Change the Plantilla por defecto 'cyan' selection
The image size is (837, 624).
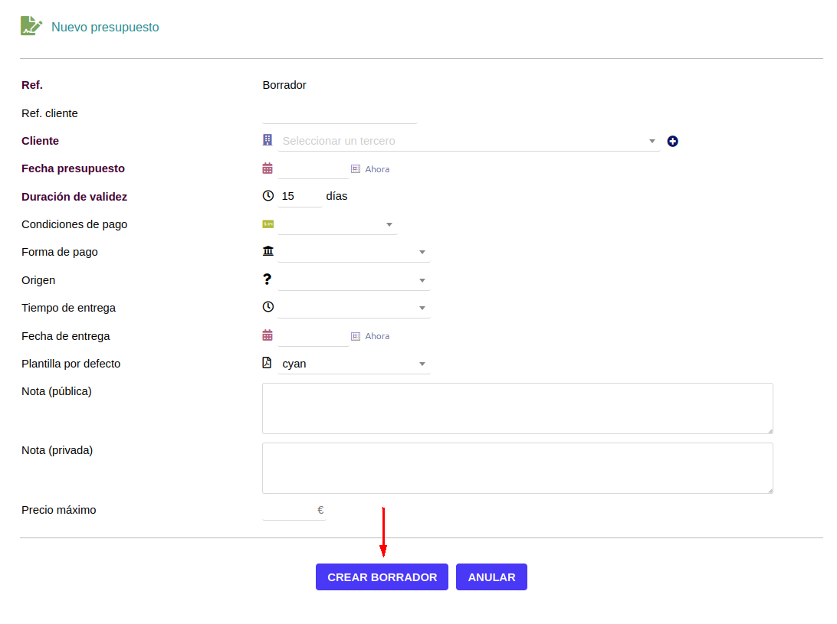coord(353,364)
